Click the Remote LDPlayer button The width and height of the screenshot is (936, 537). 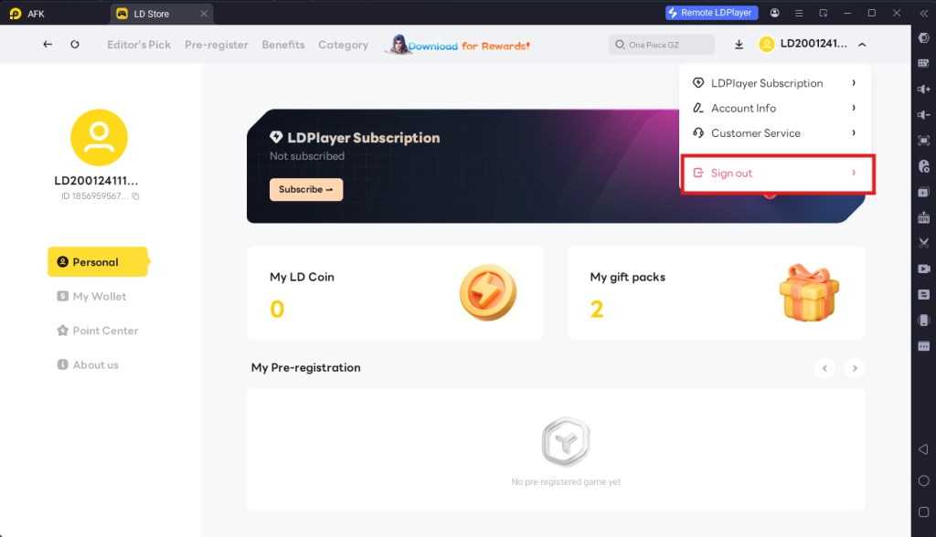711,14
